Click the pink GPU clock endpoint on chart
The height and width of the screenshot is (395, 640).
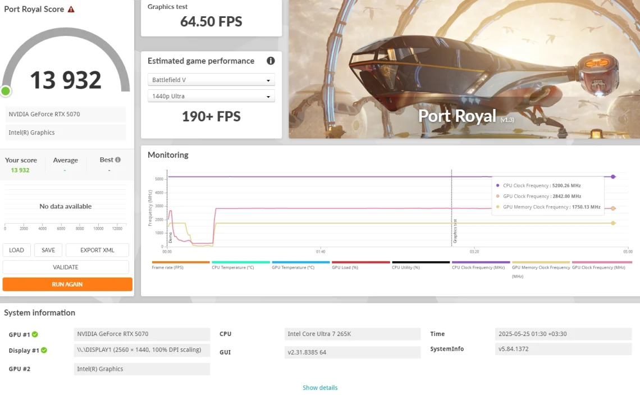tap(613, 208)
